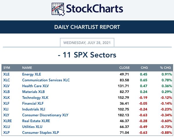Open the Technology XLK link

click(x=35, y=98)
